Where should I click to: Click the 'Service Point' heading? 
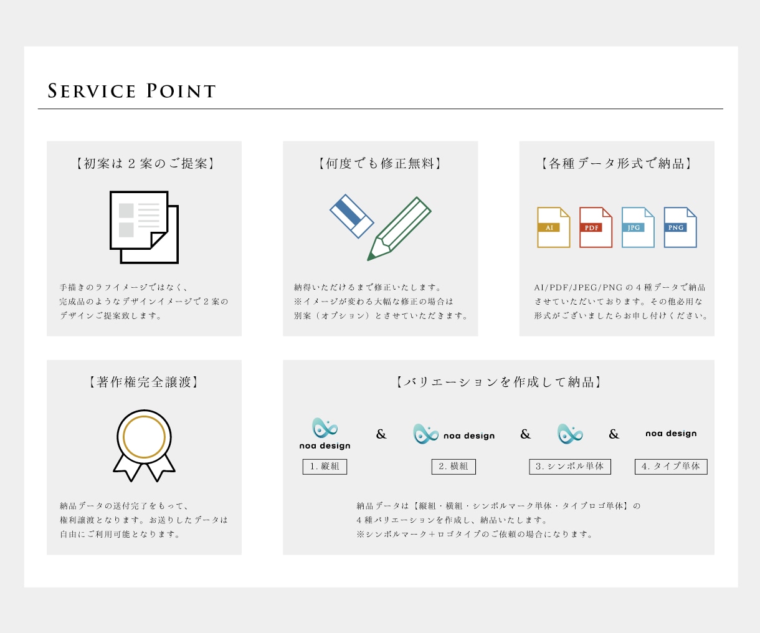click(132, 91)
